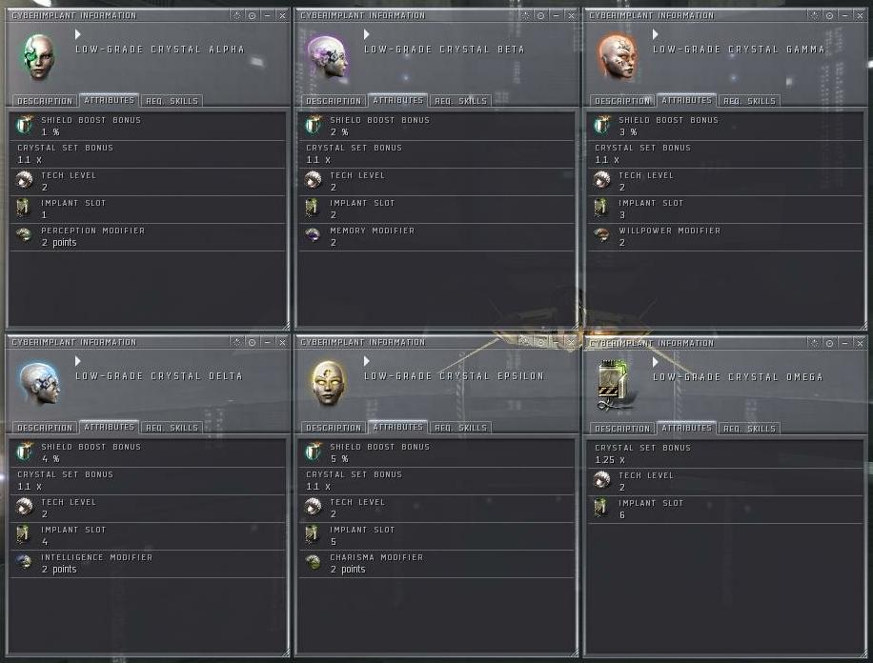Image resolution: width=873 pixels, height=663 pixels.
Task: Expand the arrow beside Low-Grade Crystal Beta
Action: [366, 34]
